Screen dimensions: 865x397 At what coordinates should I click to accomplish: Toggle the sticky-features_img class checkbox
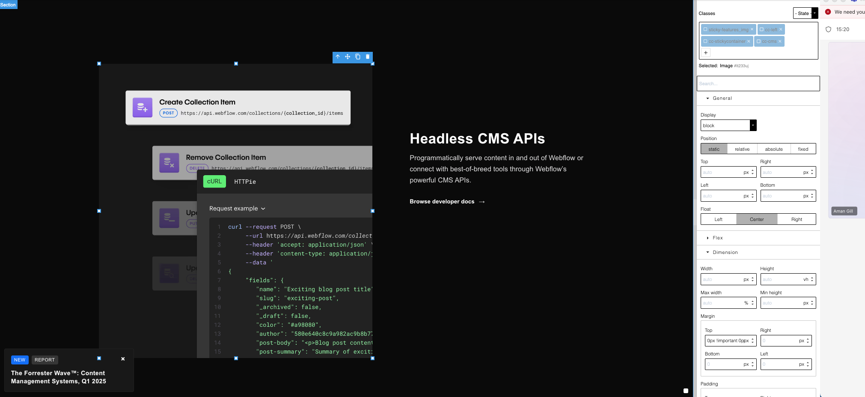click(x=705, y=30)
